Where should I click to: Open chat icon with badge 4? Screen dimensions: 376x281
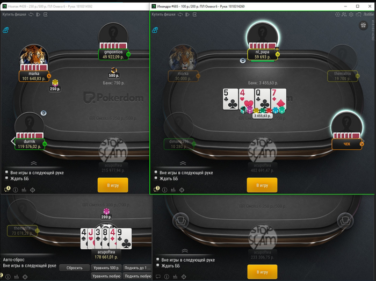pyautogui.click(x=7, y=189)
